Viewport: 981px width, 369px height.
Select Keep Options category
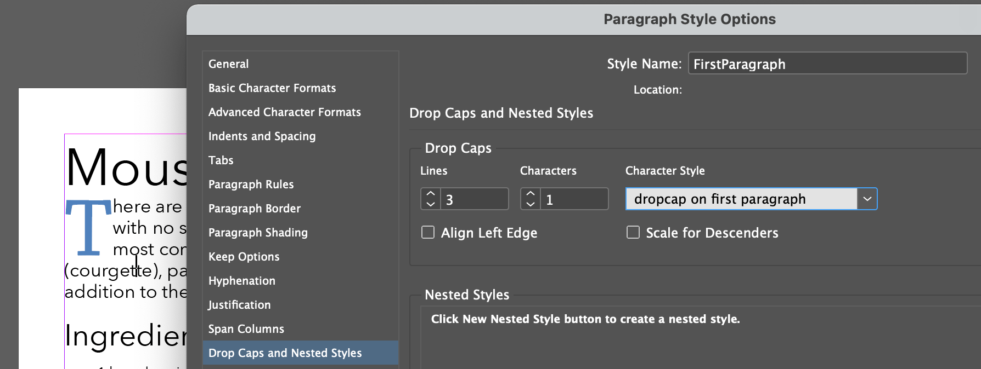point(300,257)
